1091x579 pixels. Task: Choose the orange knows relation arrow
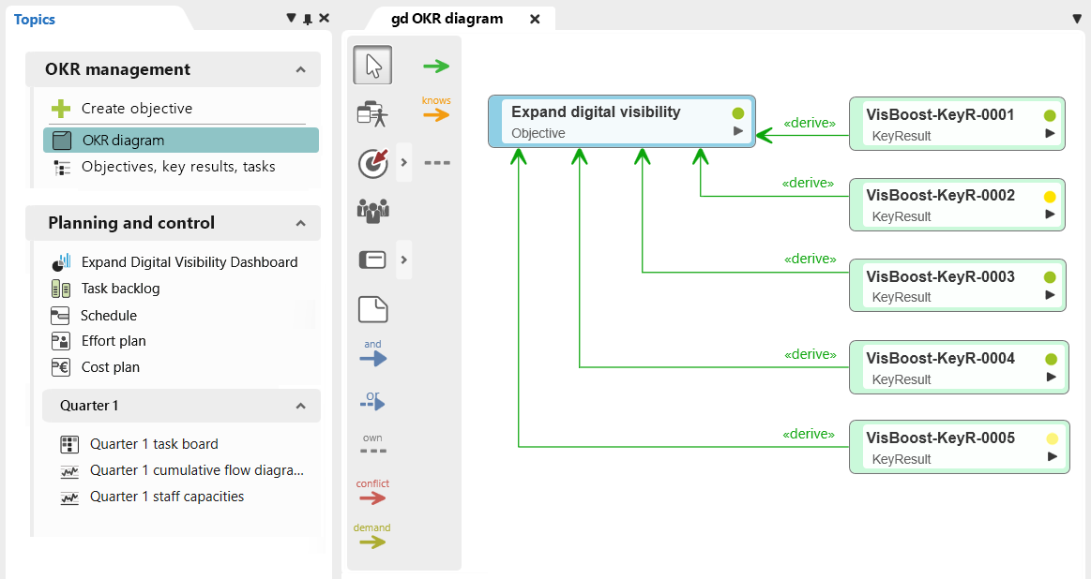coord(436,110)
